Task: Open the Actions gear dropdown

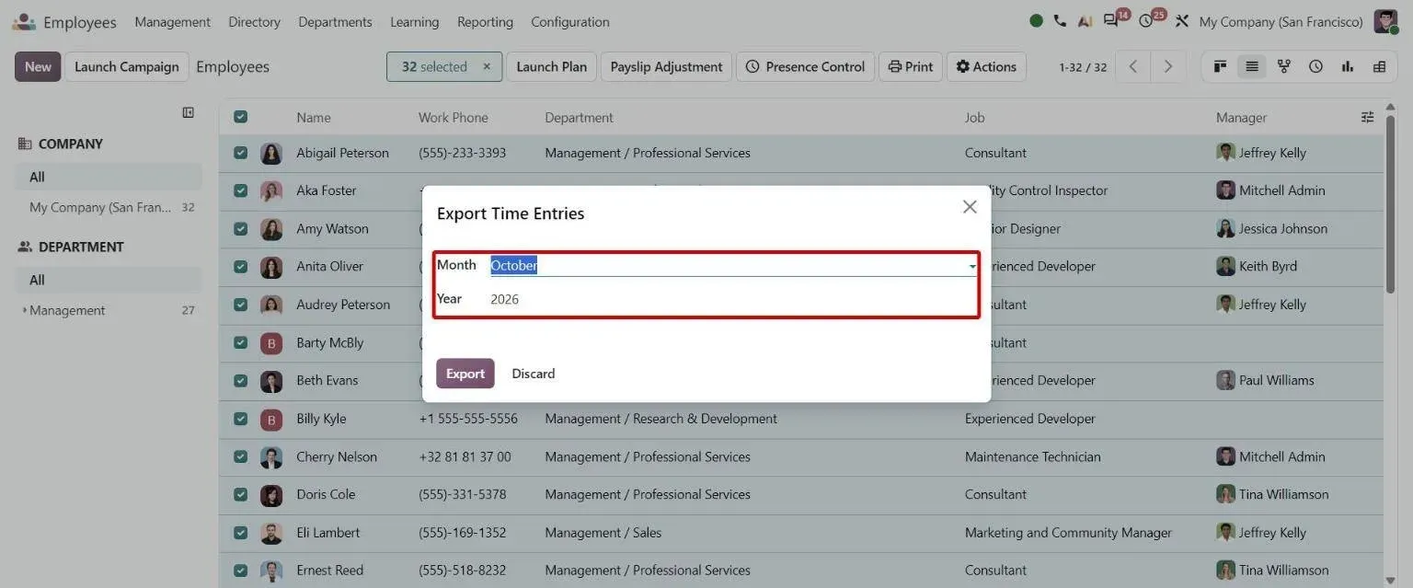Action: (986, 66)
